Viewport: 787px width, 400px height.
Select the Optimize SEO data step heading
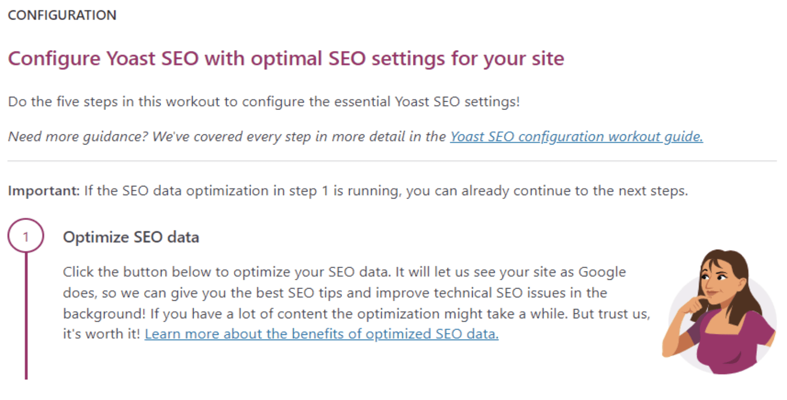click(x=131, y=237)
